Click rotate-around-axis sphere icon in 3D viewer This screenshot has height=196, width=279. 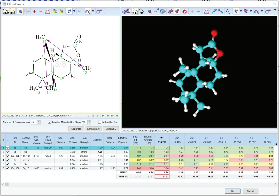[x=170, y=11]
